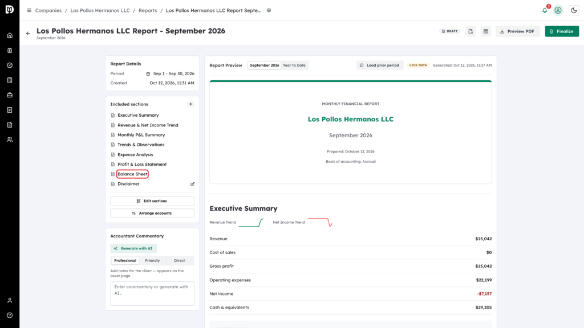The image size is (584, 328).
Task: Click the calendar icon beside the period
Action: click(x=148, y=73)
